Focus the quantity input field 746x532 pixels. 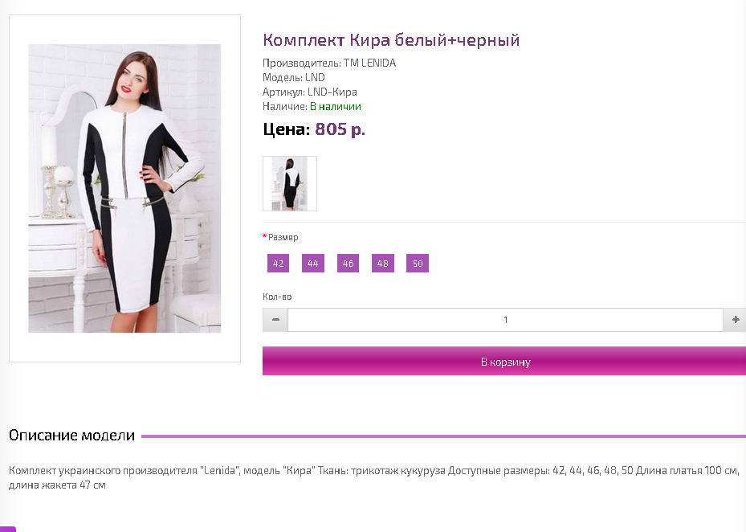tap(505, 320)
